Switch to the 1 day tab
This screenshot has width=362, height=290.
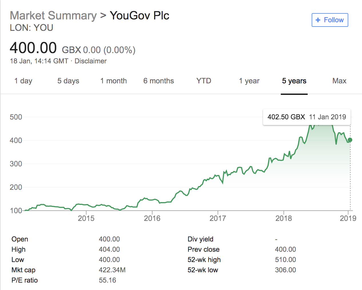(23, 81)
